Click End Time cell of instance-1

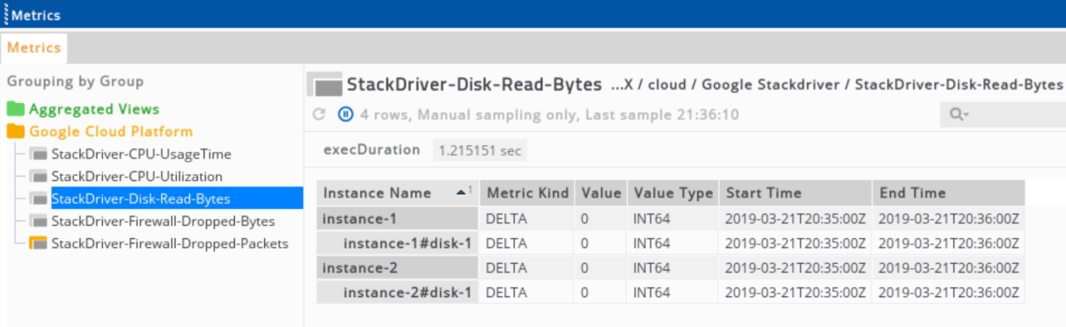pos(949,219)
